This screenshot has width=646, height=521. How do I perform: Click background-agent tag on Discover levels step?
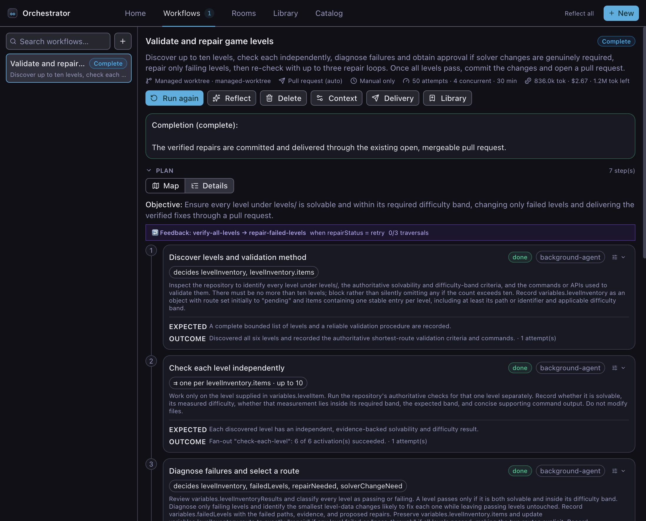[x=570, y=257]
